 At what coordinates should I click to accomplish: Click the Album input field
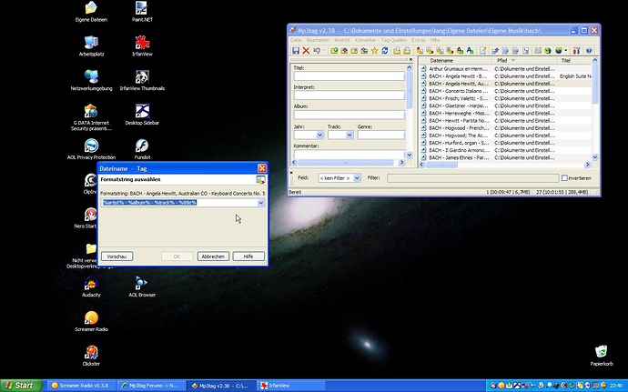[x=349, y=115]
